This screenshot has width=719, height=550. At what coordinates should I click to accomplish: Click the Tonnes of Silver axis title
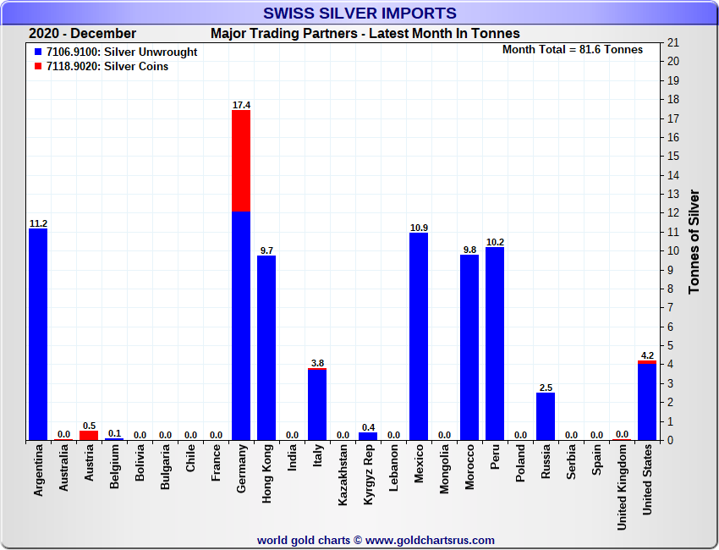click(694, 241)
